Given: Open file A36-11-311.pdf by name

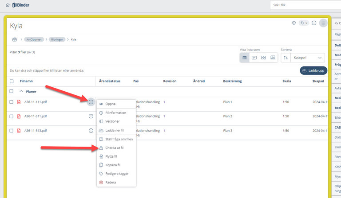Looking at the screenshot, I should coord(36,116).
